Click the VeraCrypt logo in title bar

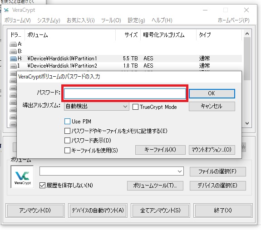tap(6, 10)
